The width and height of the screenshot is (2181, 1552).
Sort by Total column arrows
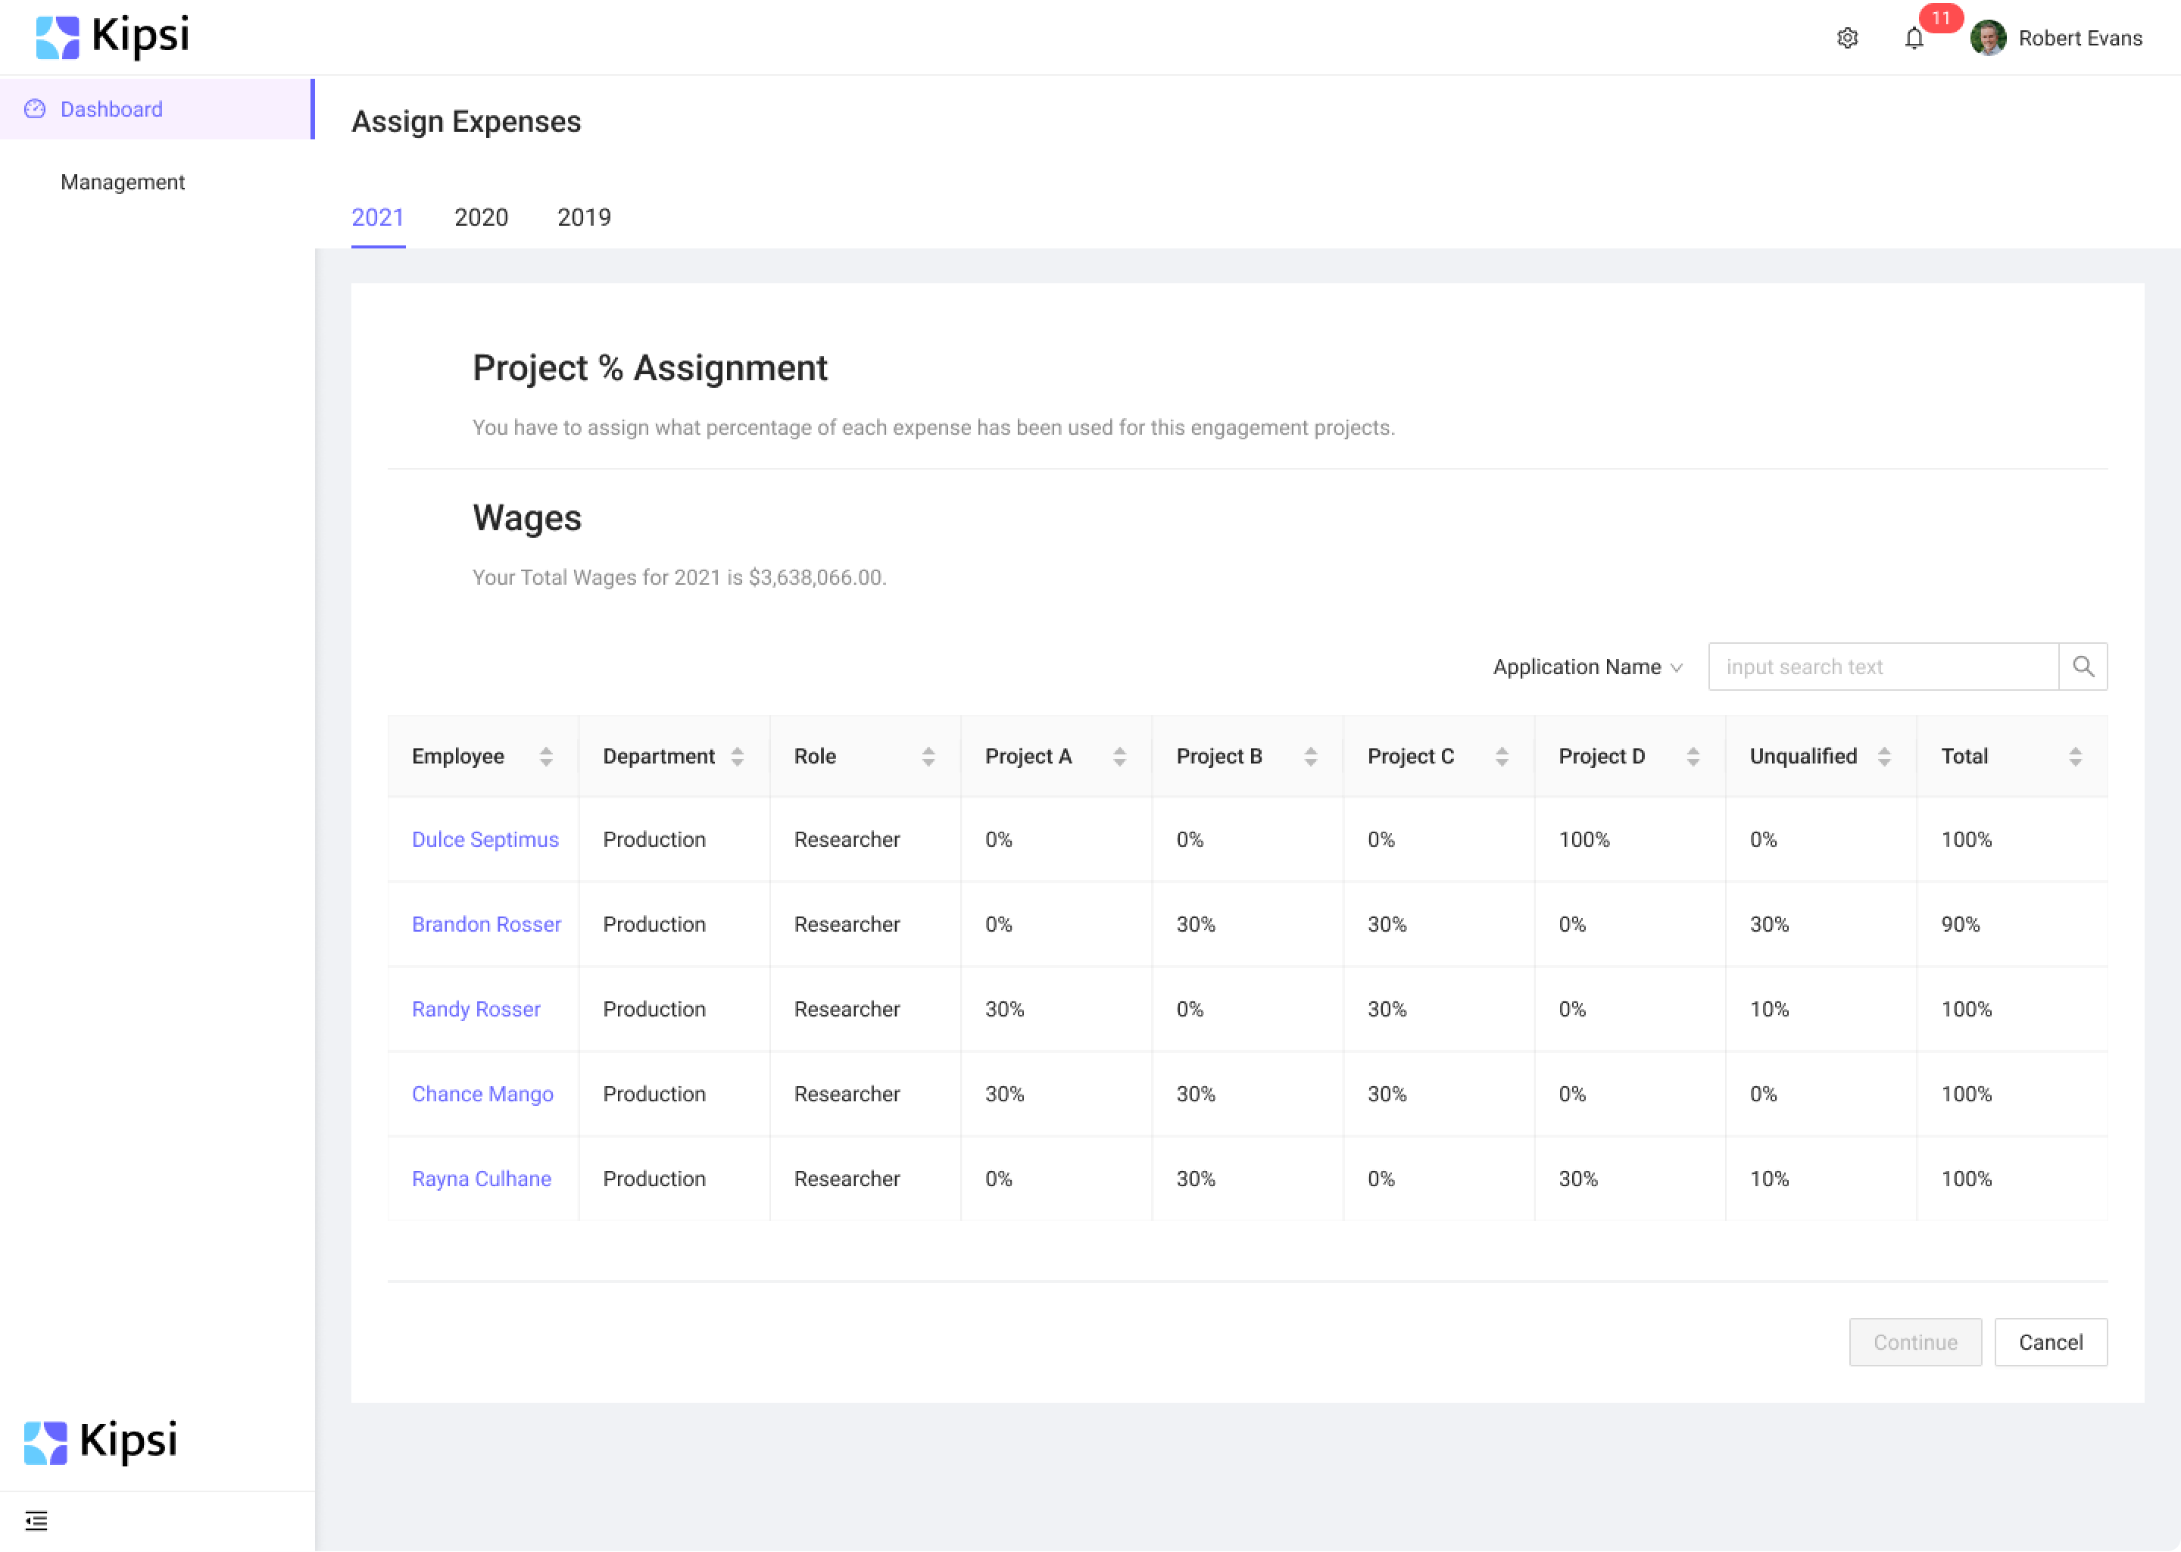click(2075, 756)
